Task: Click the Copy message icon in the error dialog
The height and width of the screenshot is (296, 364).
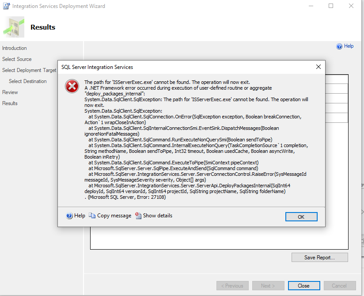Action: pyautogui.click(x=91, y=216)
